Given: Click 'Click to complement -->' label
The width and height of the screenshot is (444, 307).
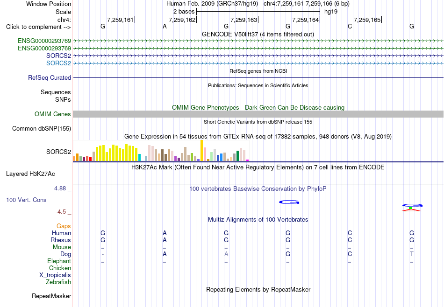Looking at the screenshot, I should [38, 27].
